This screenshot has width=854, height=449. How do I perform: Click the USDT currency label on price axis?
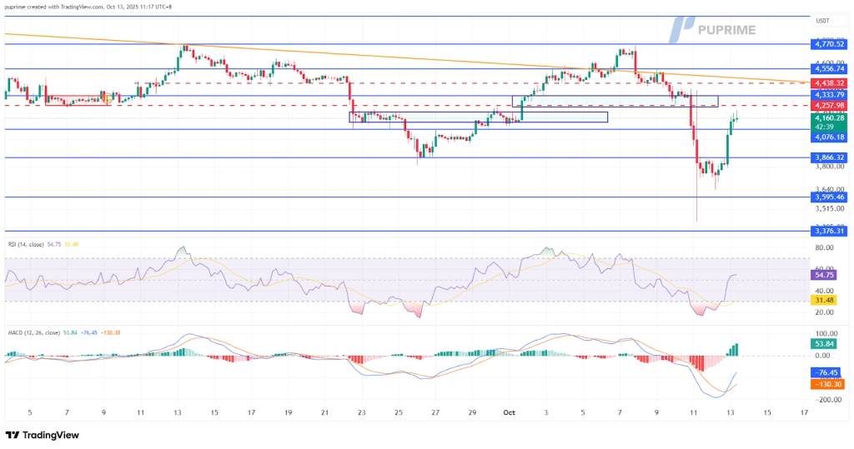tap(821, 21)
